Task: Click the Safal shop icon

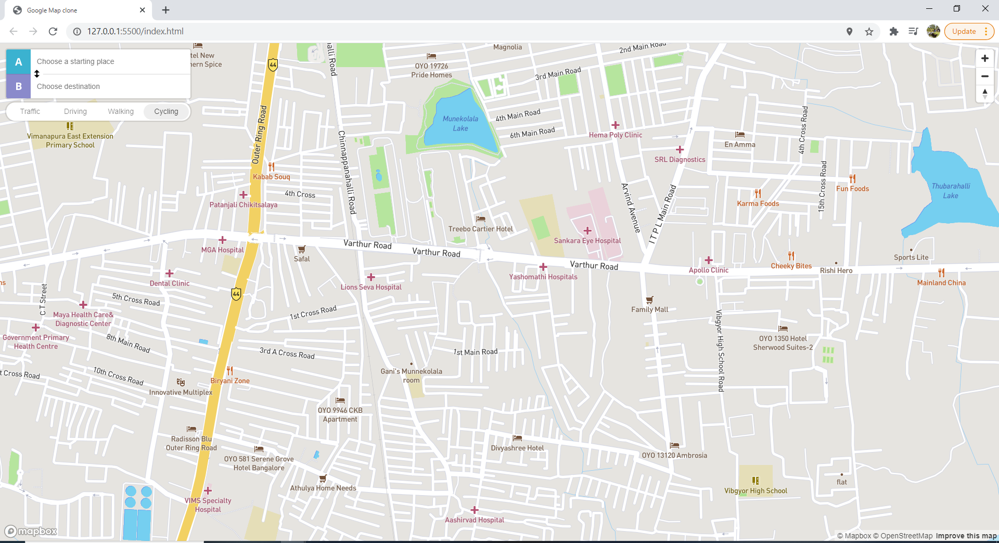Action: [x=302, y=249]
